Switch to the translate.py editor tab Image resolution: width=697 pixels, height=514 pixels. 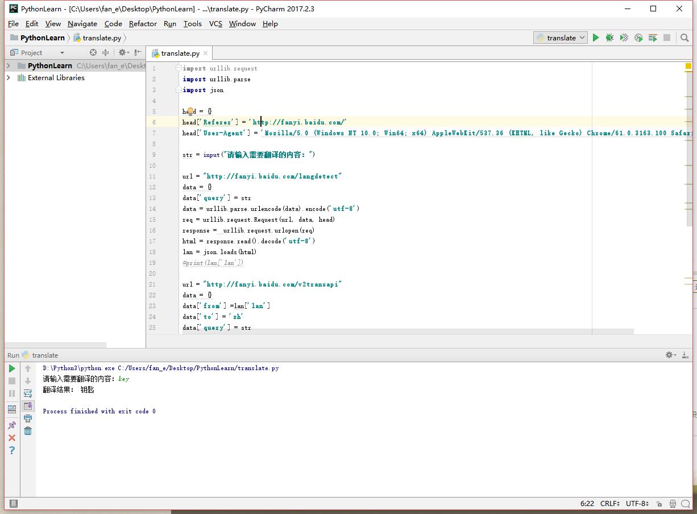click(x=180, y=53)
